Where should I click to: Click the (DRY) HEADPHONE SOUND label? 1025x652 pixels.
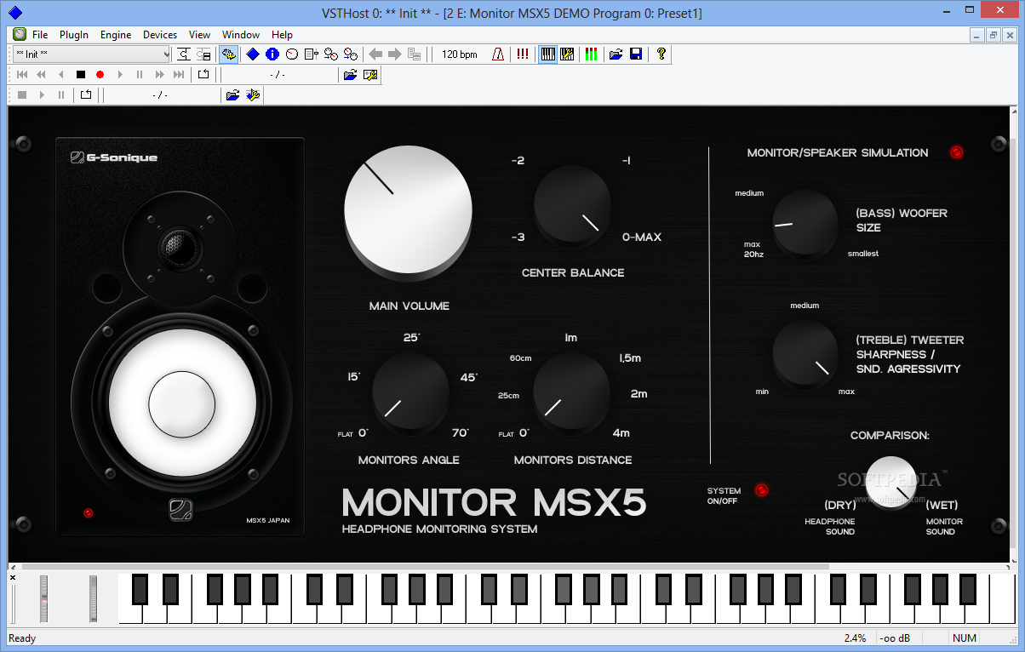[830, 518]
